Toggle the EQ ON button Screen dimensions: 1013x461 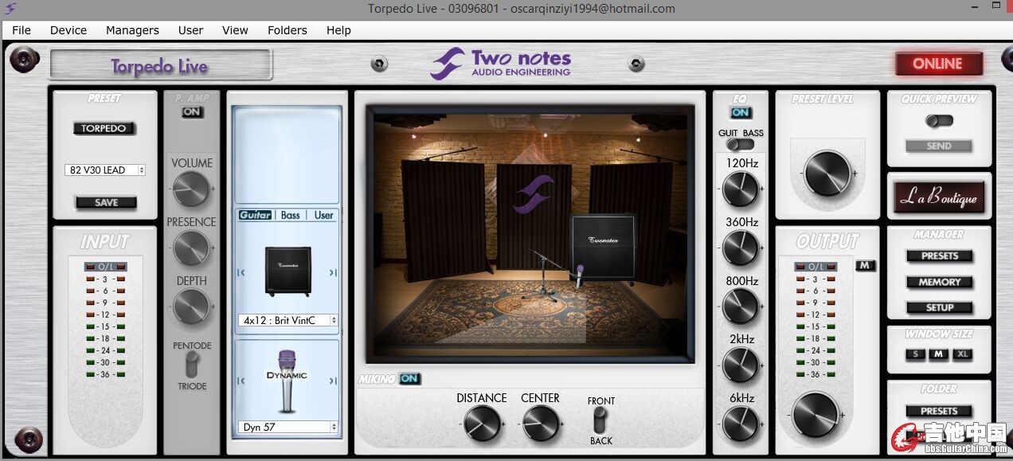pyautogui.click(x=740, y=113)
